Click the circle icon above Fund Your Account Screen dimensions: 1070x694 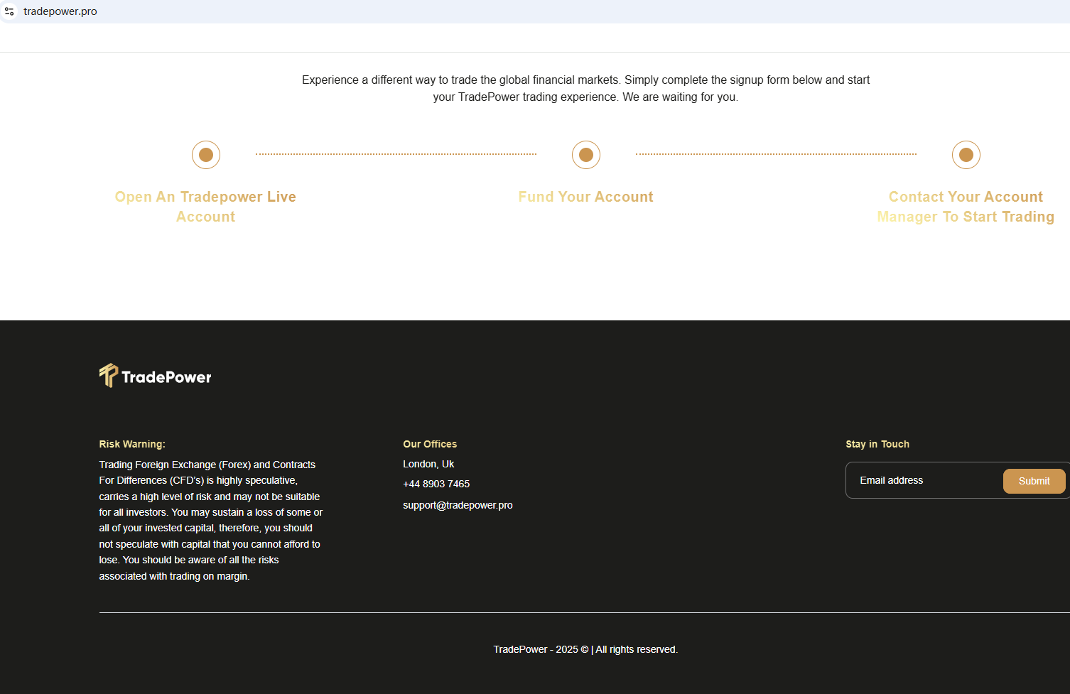click(x=586, y=155)
